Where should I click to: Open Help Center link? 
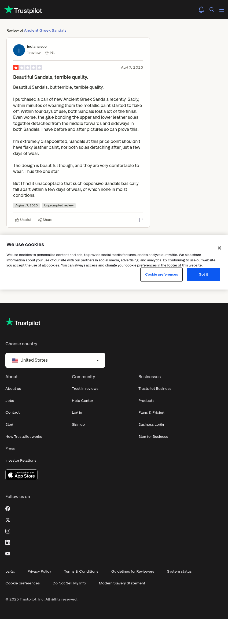(x=82, y=401)
